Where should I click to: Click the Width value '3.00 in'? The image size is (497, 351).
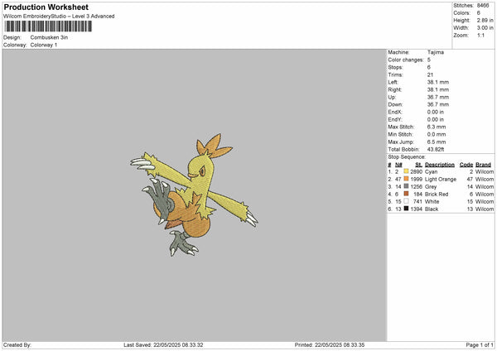point(485,28)
